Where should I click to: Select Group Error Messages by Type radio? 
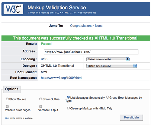[x=108, y=97]
